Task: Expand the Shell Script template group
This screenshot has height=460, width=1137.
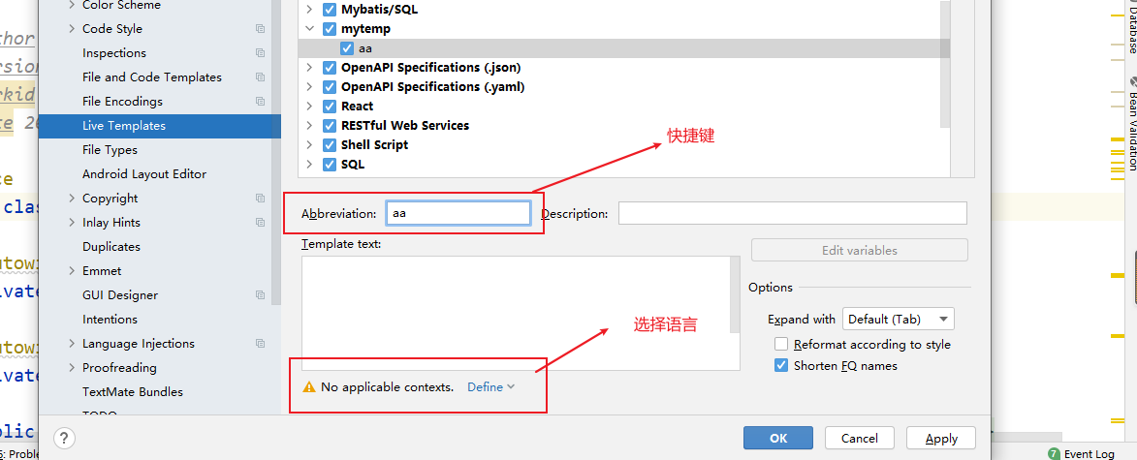Action: click(309, 145)
